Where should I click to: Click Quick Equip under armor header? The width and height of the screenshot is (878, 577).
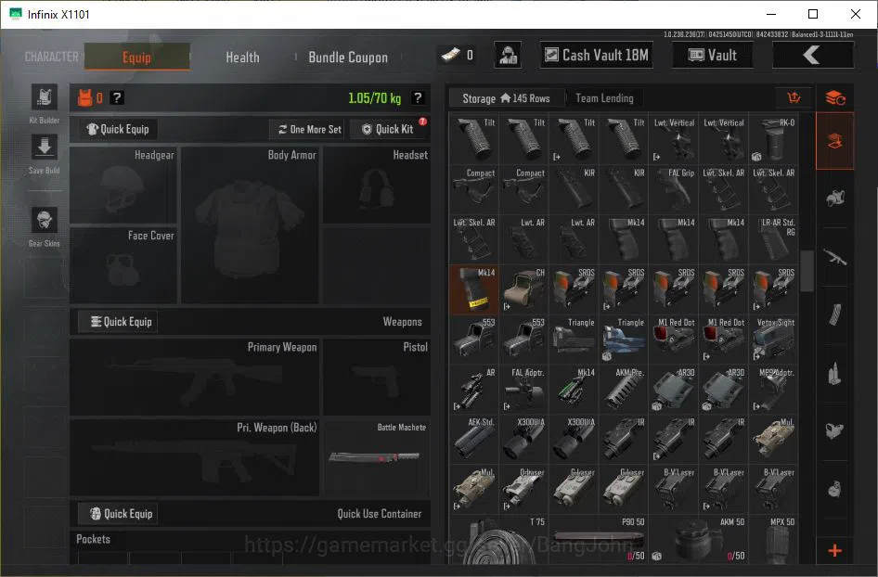coord(118,129)
